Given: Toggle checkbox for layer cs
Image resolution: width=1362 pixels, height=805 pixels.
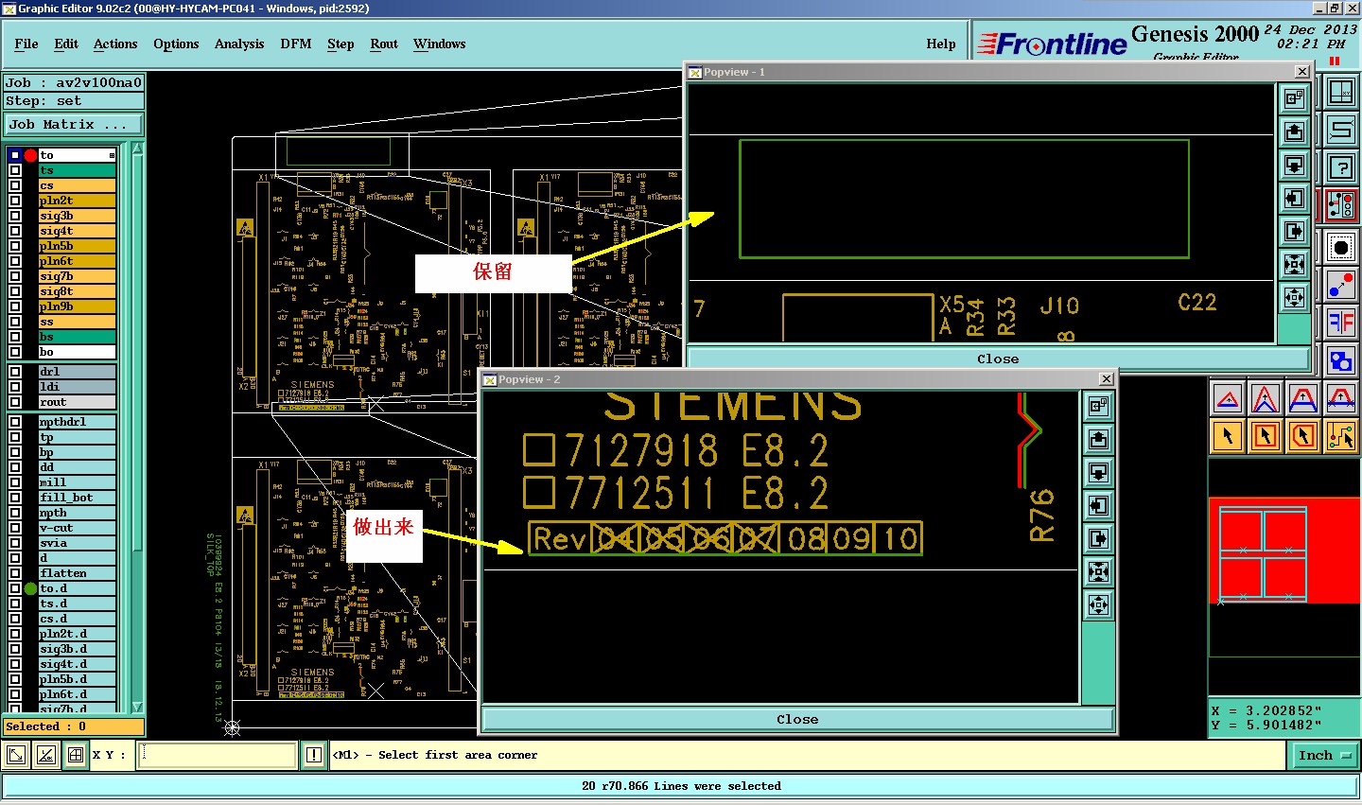Looking at the screenshot, I should [15, 185].
